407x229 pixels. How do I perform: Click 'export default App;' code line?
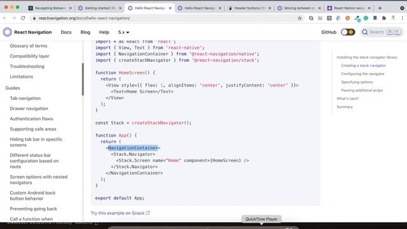pyautogui.click(x=120, y=198)
